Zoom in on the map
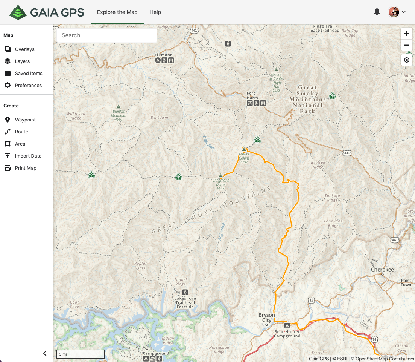The width and height of the screenshot is (415, 362). tap(406, 34)
